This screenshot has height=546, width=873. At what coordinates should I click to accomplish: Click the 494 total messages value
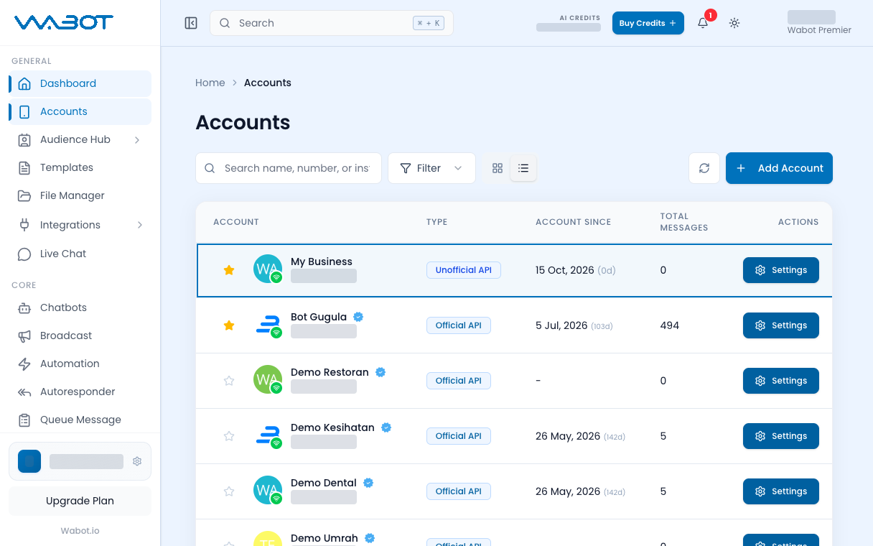tap(670, 325)
